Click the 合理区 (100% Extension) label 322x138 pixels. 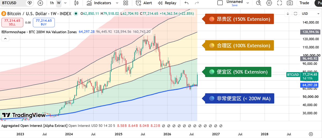coord(238,46)
